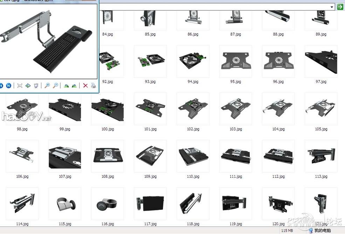This screenshot has height=234, width=345.
Task: Click the green Go arrow button
Action: click(x=340, y=7)
